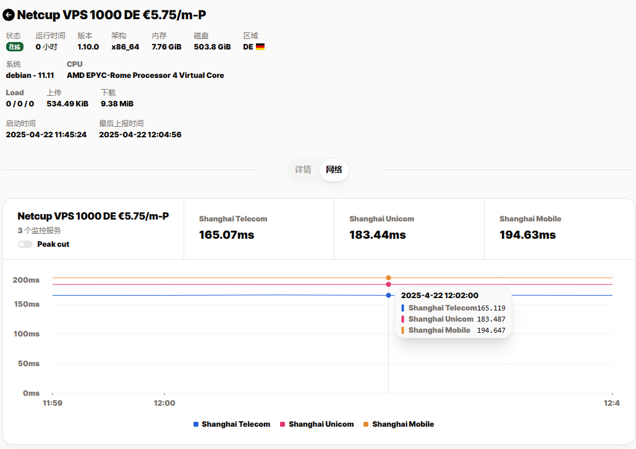This screenshot has height=449, width=636.
Task: Click the orange Mobile data point on chart
Action: (388, 278)
